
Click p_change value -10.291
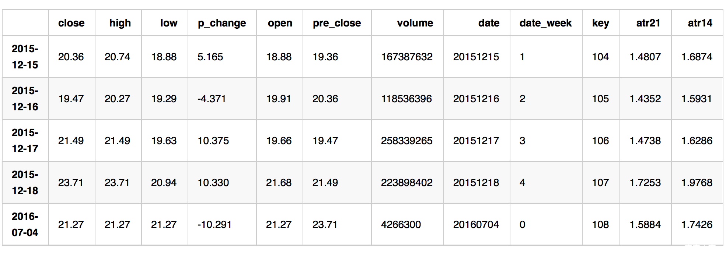(214, 224)
